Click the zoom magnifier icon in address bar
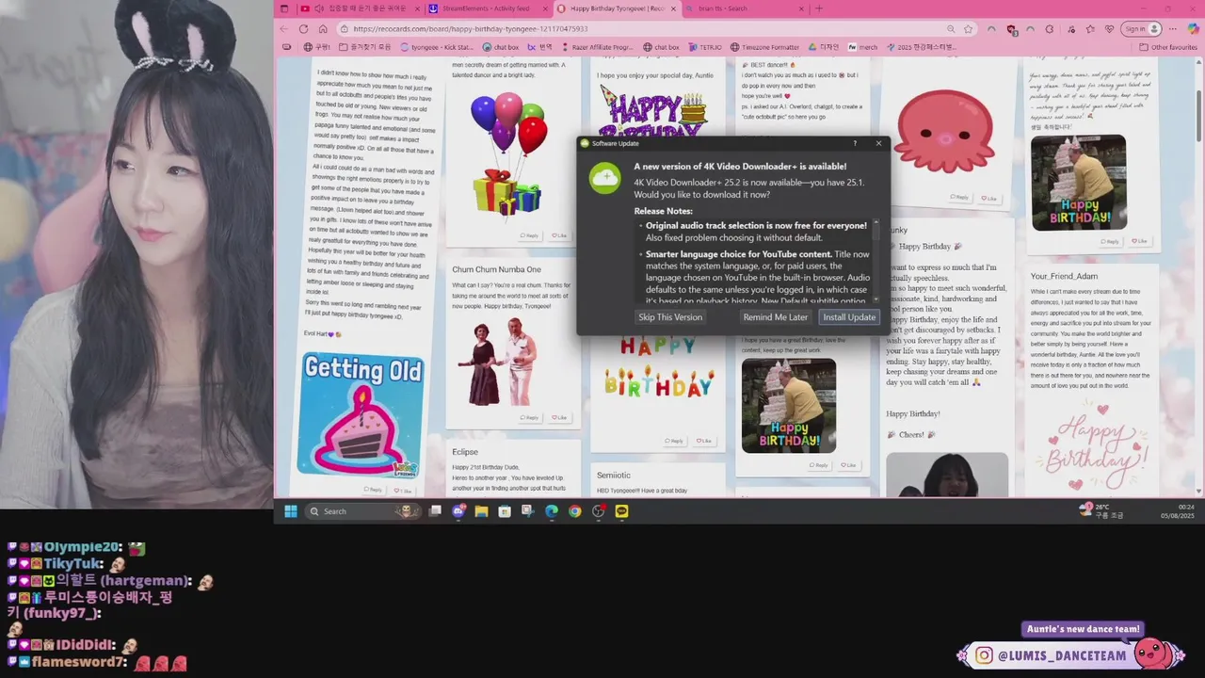This screenshot has height=678, width=1205. pyautogui.click(x=953, y=29)
